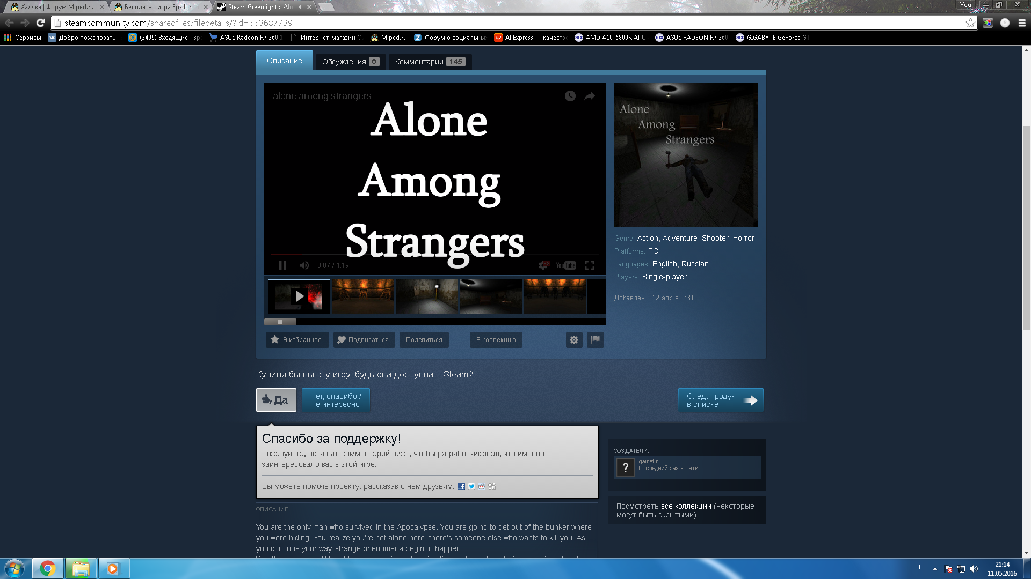Viewport: 1031px width, 579px height.
Task: Click the Поделиться share button
Action: click(x=424, y=340)
